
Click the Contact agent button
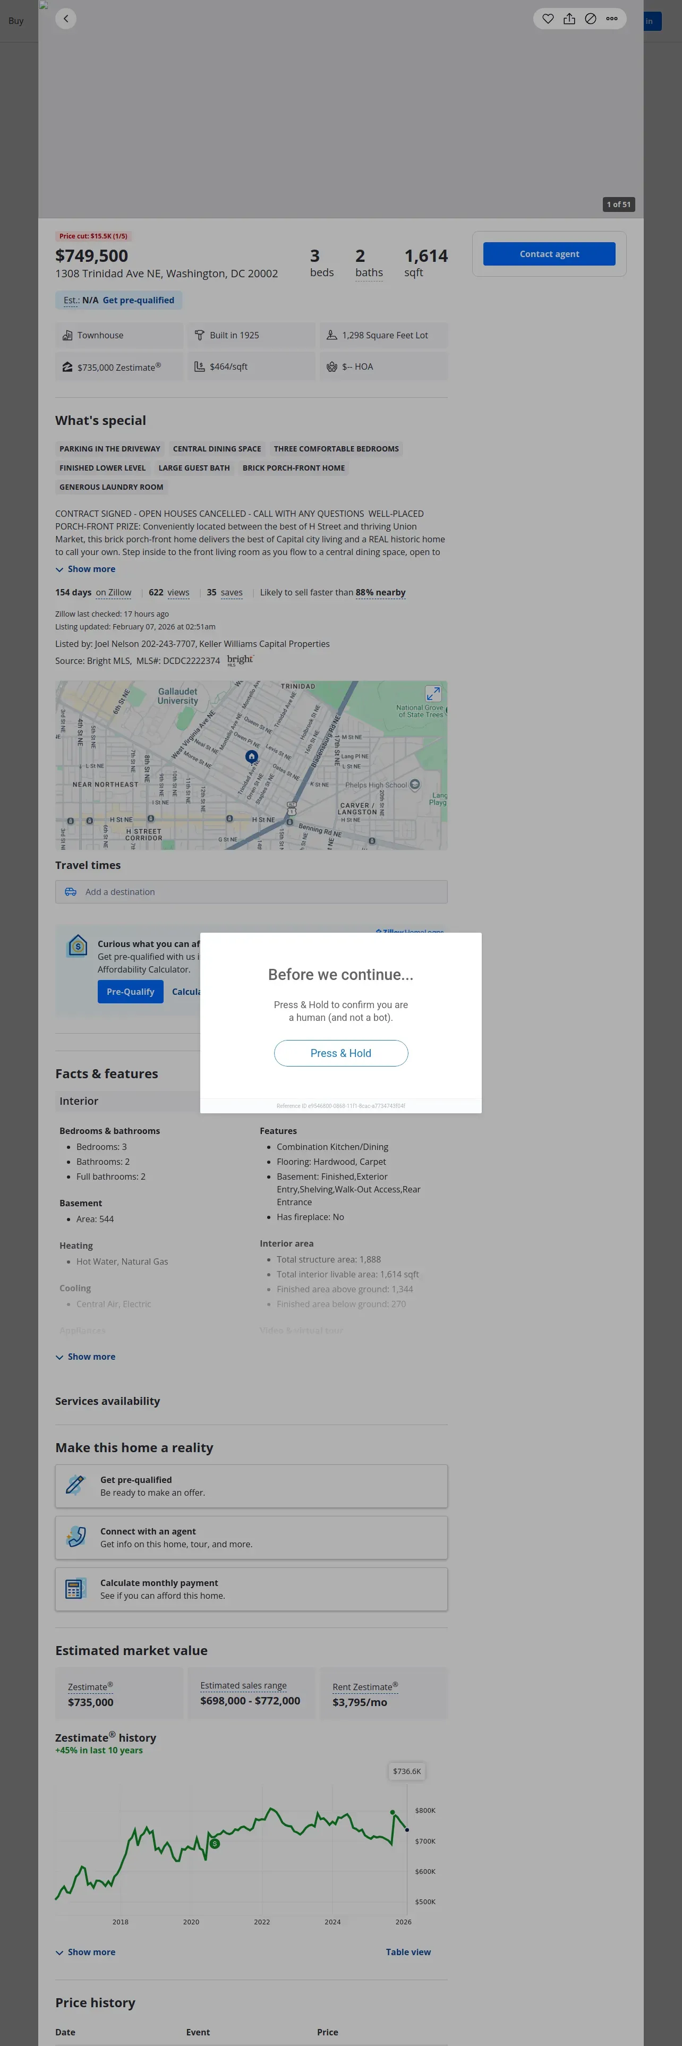(x=549, y=254)
